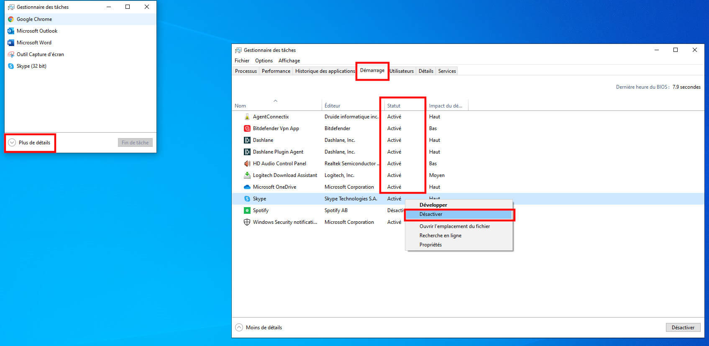Click the Microsoft Word icon in task list
Image resolution: width=709 pixels, height=346 pixels.
click(x=11, y=43)
